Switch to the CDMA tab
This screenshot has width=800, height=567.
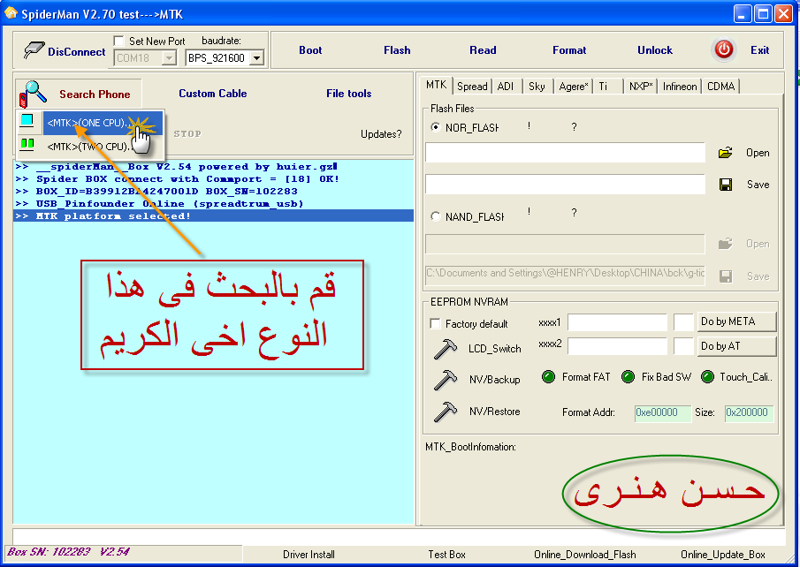coord(721,87)
